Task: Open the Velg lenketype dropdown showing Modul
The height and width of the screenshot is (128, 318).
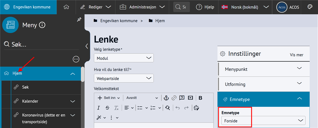Action: point(124,58)
